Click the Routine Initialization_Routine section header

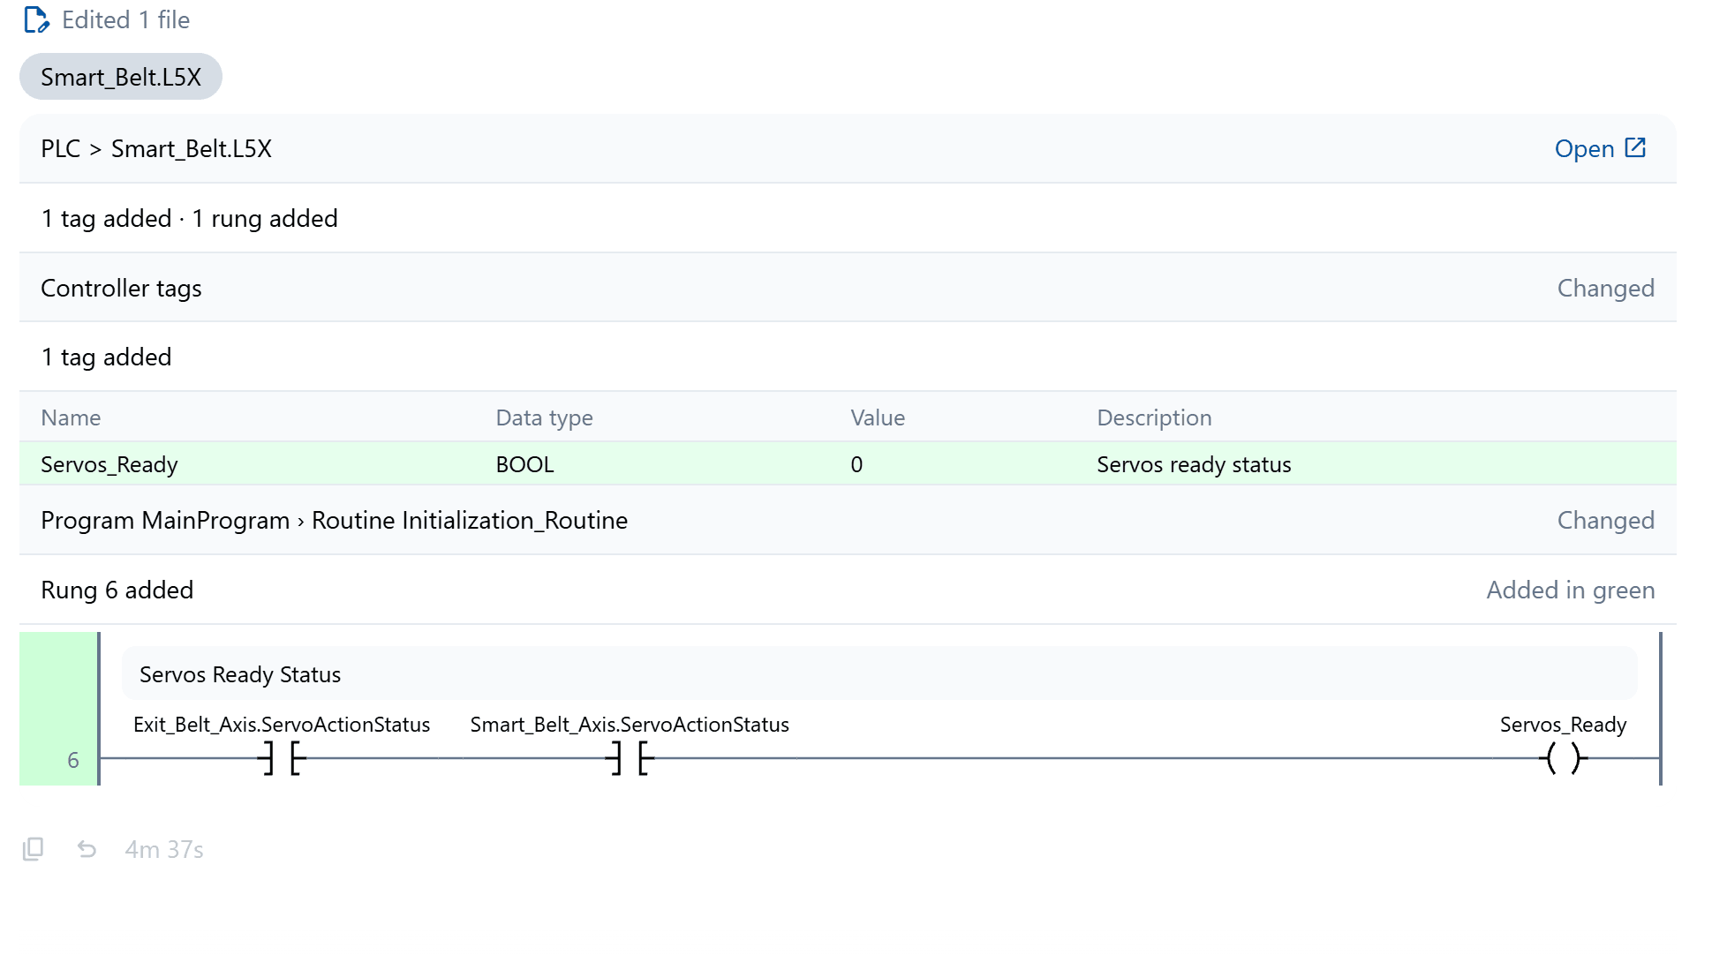tap(848, 520)
